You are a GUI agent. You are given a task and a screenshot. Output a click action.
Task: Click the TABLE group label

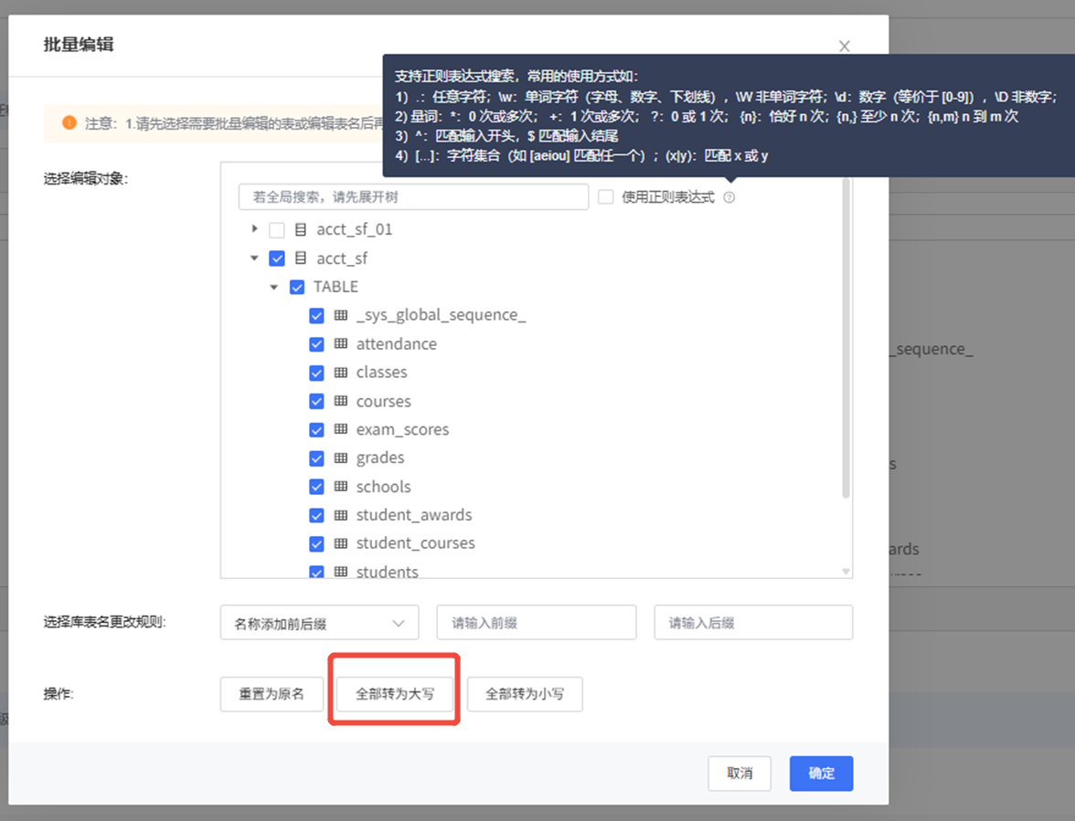click(x=336, y=287)
